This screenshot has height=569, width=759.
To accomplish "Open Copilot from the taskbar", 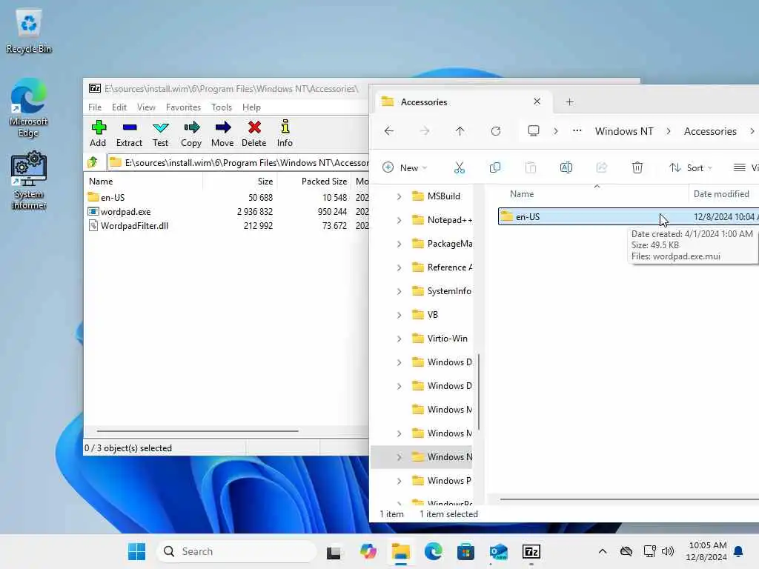I will click(368, 551).
